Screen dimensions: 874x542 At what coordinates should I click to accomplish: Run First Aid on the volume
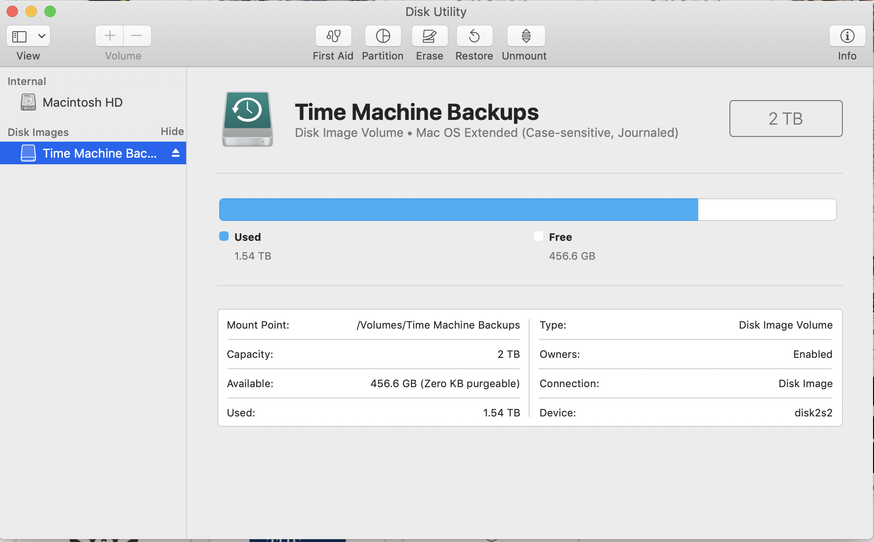coord(333,36)
